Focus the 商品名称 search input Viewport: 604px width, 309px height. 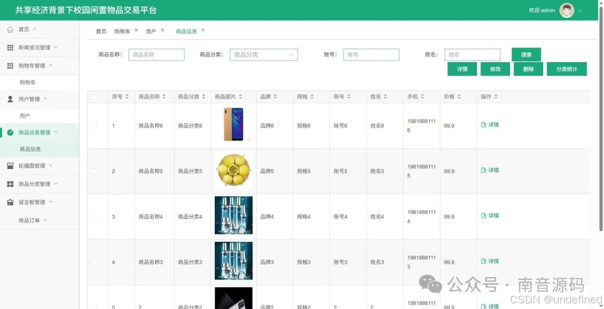click(157, 55)
